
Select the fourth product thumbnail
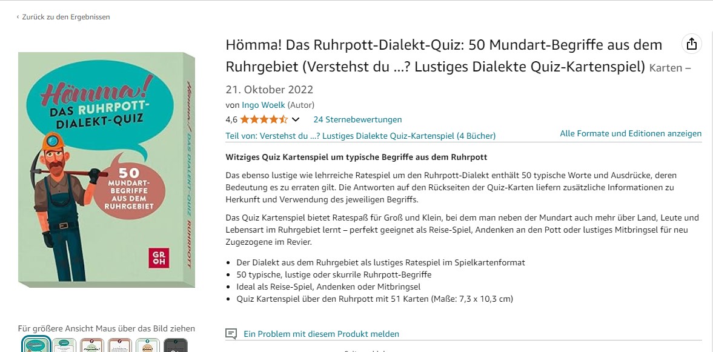click(120, 345)
